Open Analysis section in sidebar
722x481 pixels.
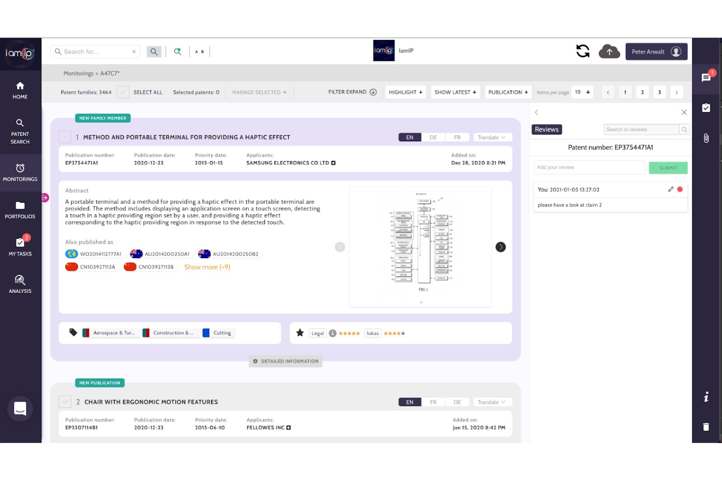click(20, 284)
